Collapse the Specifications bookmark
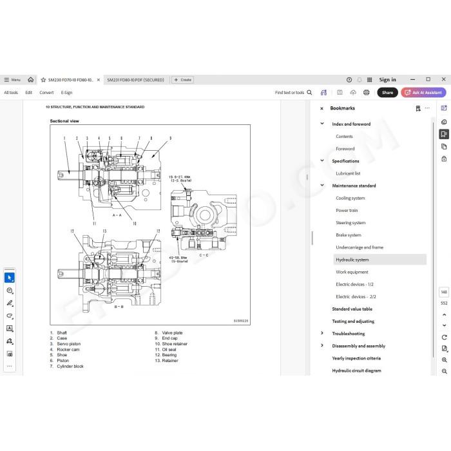The height and width of the screenshot is (451, 451). pos(322,160)
